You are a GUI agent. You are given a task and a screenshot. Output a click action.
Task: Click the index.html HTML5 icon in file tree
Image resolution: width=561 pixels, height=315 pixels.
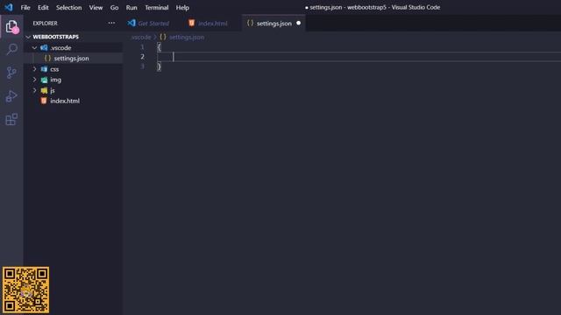pos(44,101)
